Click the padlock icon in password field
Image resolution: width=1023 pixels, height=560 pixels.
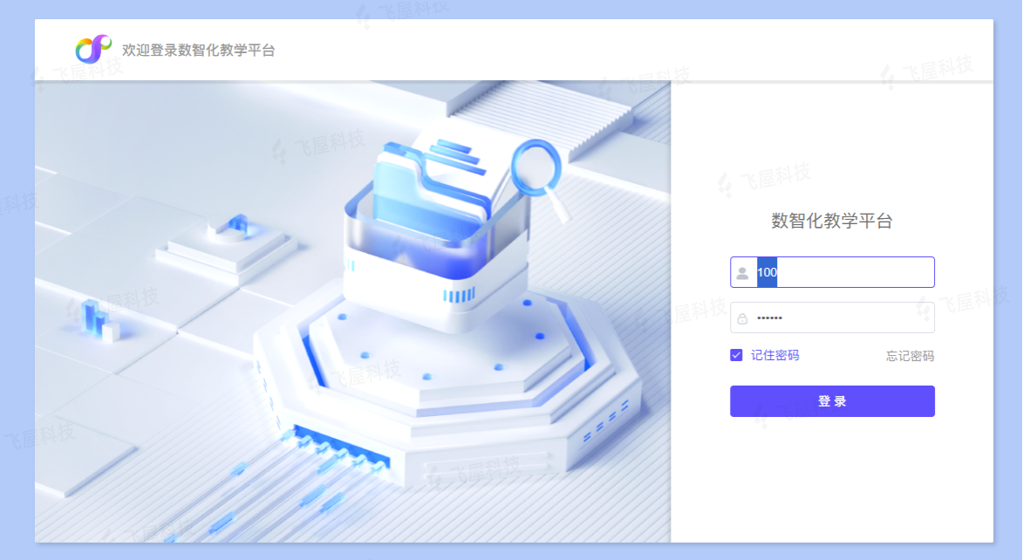point(742,318)
